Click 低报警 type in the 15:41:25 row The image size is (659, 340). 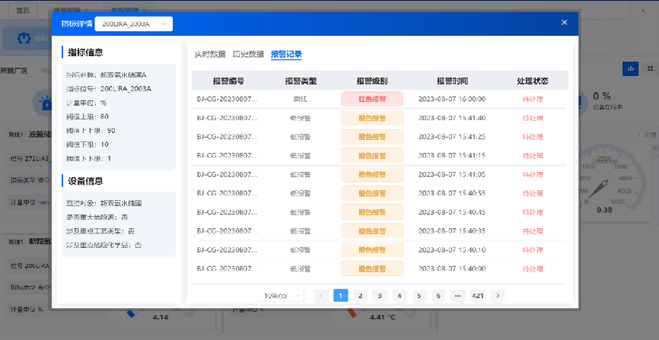[x=301, y=137]
